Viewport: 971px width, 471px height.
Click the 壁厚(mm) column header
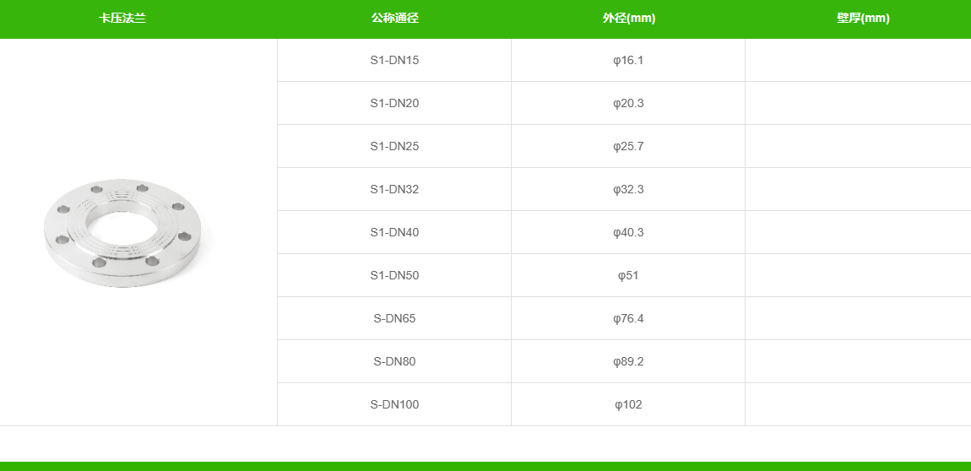point(863,19)
